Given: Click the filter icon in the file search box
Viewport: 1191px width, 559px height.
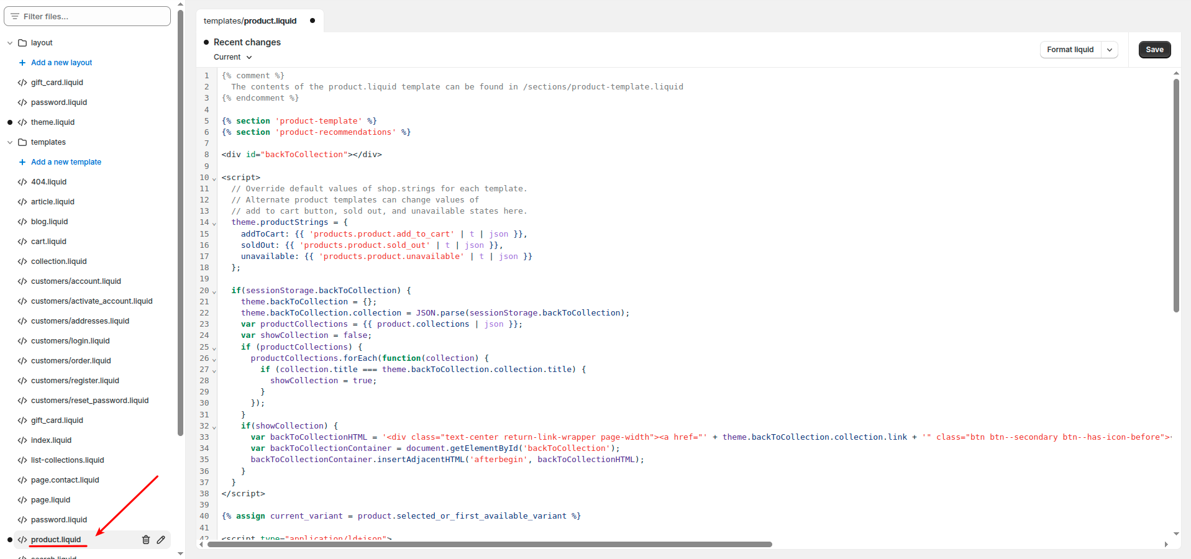Looking at the screenshot, I should tap(15, 16).
